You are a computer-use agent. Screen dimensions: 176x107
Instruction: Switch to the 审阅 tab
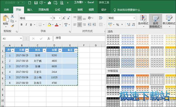(80, 10)
